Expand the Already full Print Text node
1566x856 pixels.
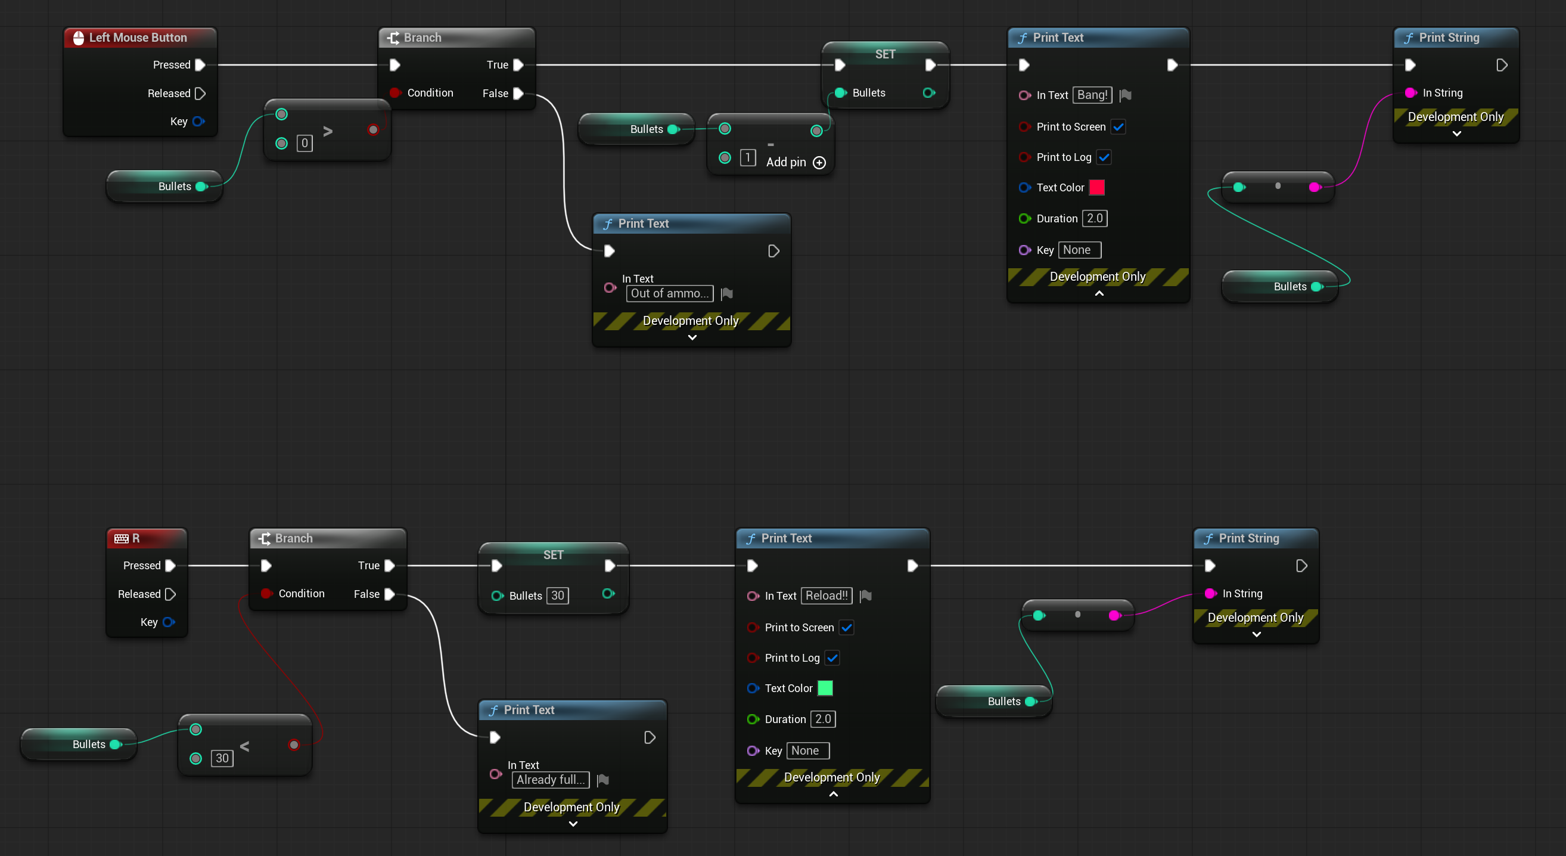click(573, 824)
